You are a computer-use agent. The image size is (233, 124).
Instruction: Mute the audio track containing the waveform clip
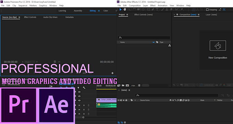[x=79, y=105]
